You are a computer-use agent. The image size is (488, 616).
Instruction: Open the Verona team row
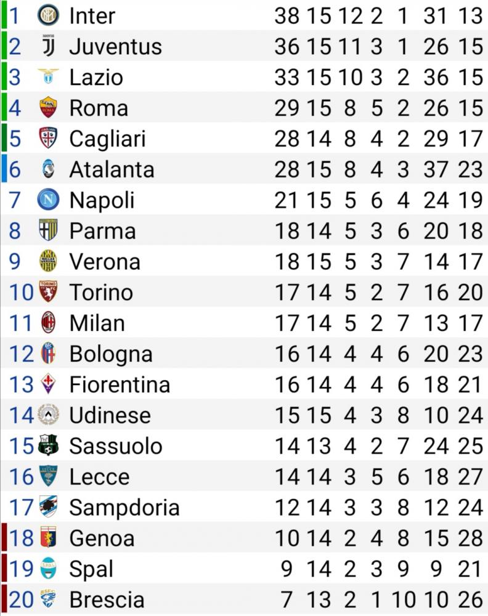[244, 261]
